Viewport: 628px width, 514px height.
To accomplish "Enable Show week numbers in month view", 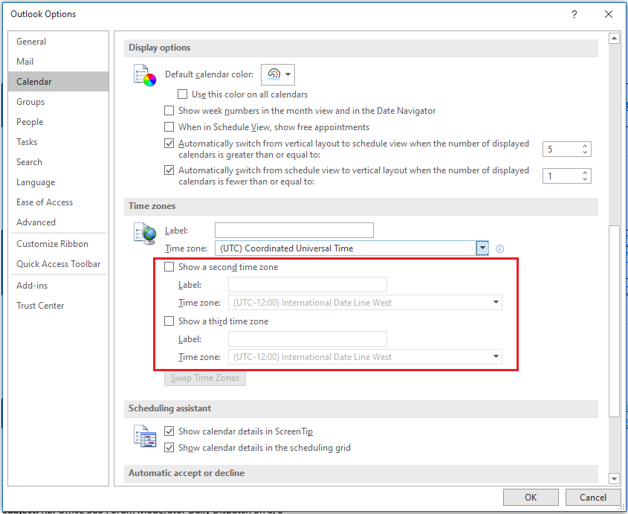I will 169,111.
